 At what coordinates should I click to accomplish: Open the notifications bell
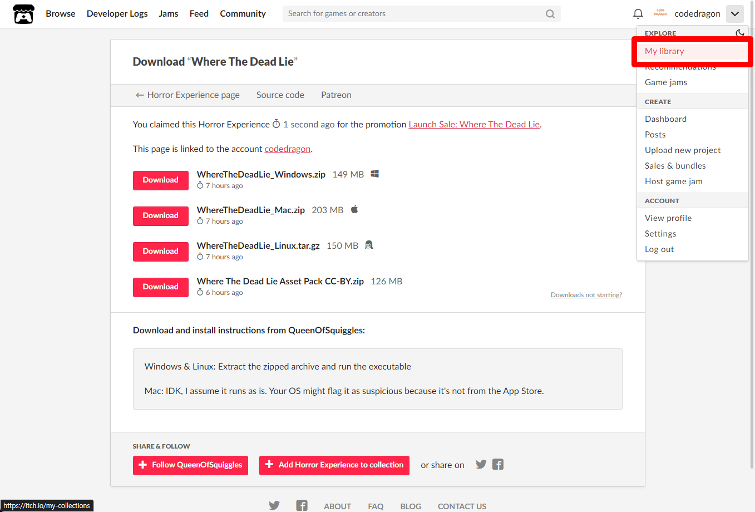tap(638, 13)
